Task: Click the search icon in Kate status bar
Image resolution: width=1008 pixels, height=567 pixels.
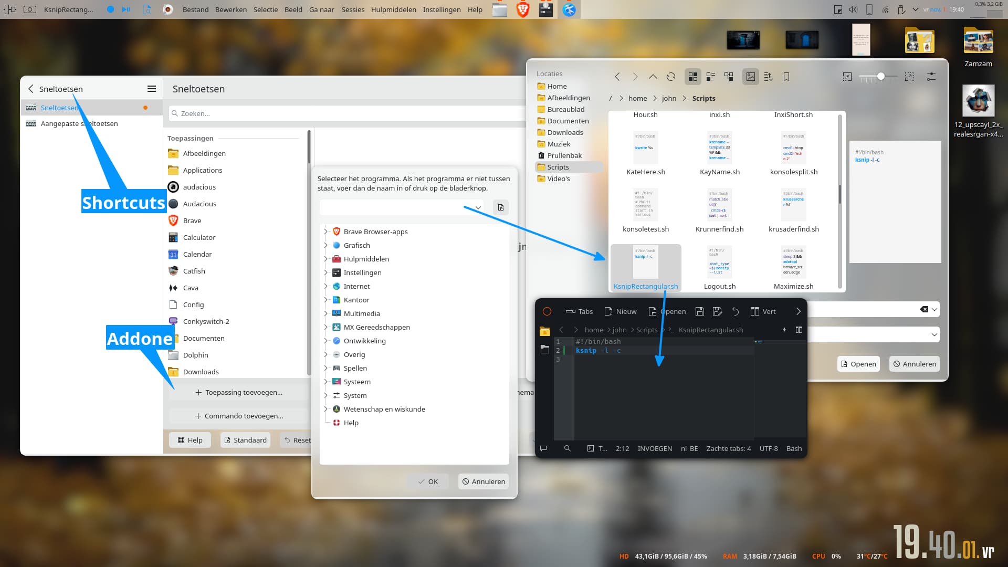Action: click(567, 448)
